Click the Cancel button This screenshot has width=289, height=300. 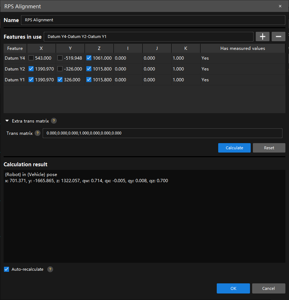[x=268, y=288]
